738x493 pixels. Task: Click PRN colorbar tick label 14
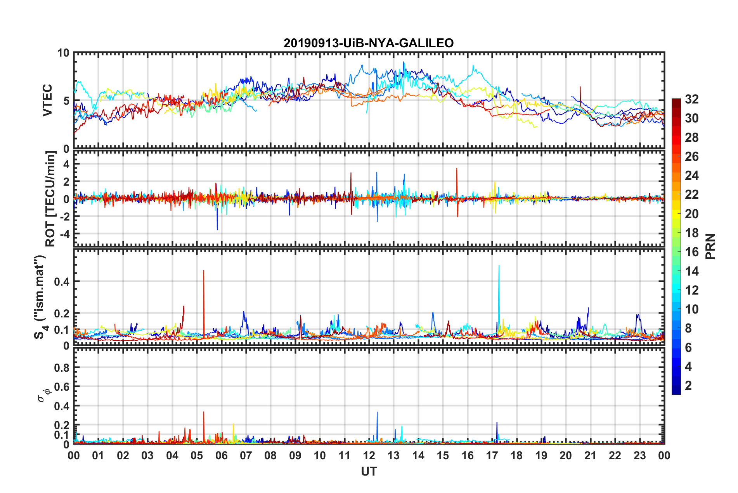(x=692, y=271)
